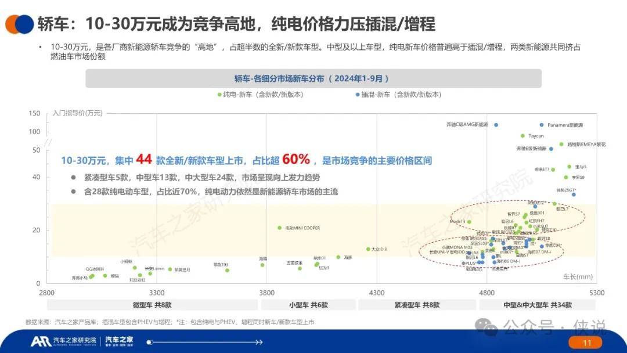Click the 蔚来ET7 green data point
The height and width of the screenshot is (353, 627).
[x=553, y=170]
